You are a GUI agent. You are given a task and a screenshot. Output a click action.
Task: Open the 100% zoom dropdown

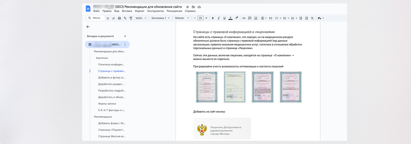tap(141, 18)
